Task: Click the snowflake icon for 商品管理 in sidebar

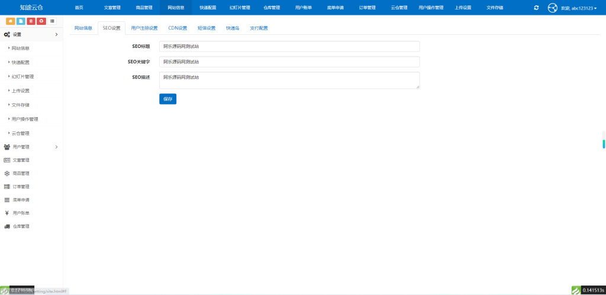Action: pos(7,173)
